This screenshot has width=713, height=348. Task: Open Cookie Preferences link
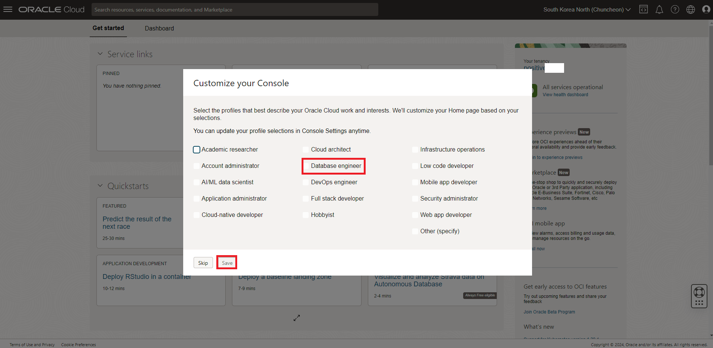tap(79, 345)
